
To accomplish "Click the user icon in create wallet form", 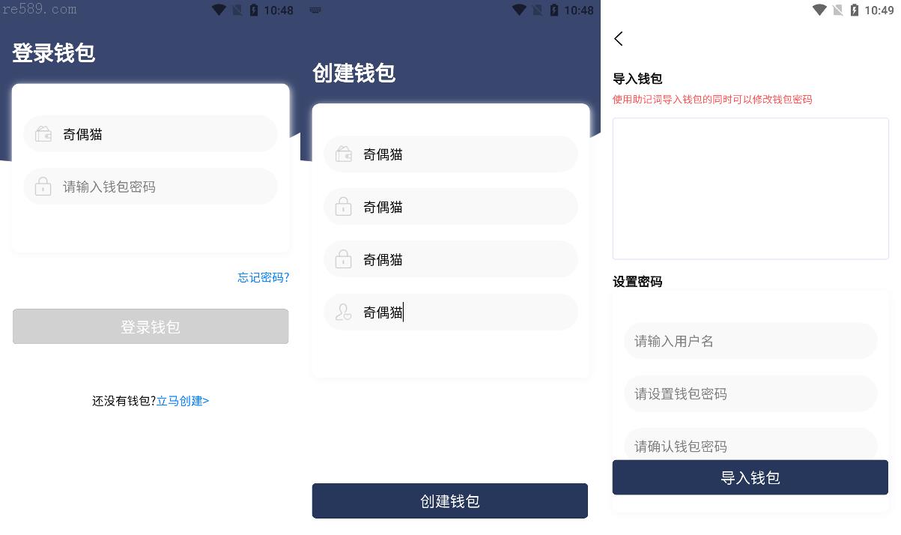I will 344,312.
